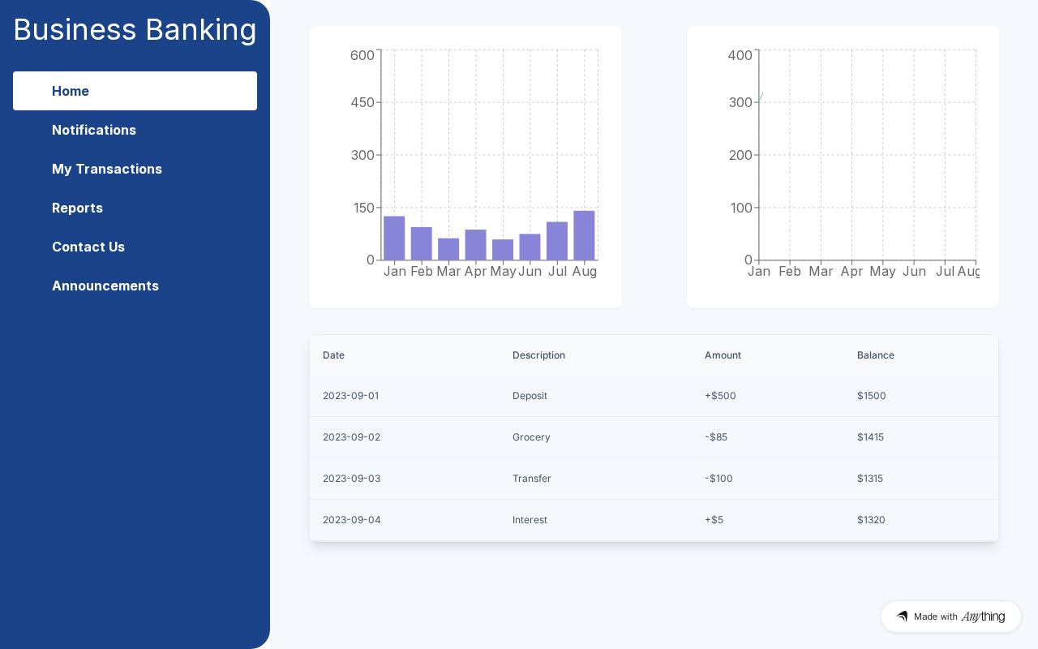Click the Business Banking title
This screenshot has height=649, width=1038.
click(x=135, y=29)
